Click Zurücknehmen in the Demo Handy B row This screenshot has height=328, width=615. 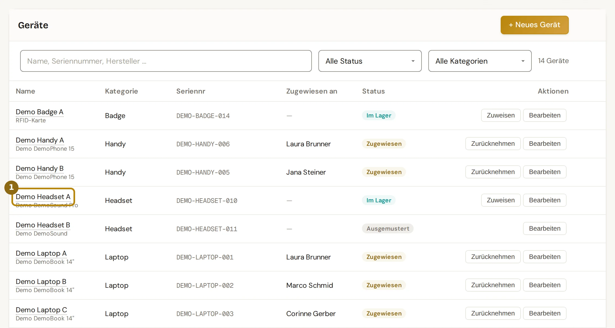pos(493,172)
